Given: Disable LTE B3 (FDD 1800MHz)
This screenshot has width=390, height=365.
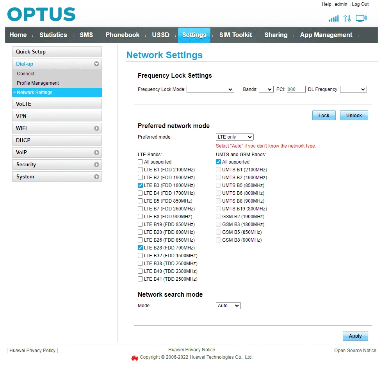Looking at the screenshot, I should pyautogui.click(x=140, y=185).
